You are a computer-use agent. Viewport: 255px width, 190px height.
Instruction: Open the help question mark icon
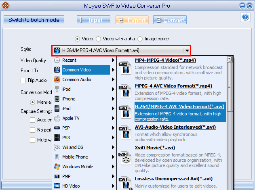(x=245, y=17)
